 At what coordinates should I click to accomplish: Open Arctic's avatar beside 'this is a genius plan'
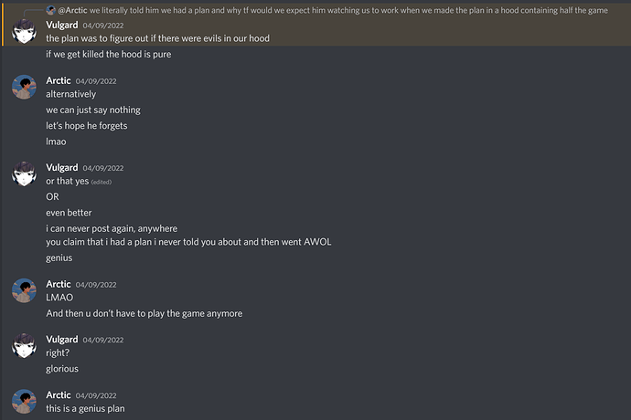point(24,401)
